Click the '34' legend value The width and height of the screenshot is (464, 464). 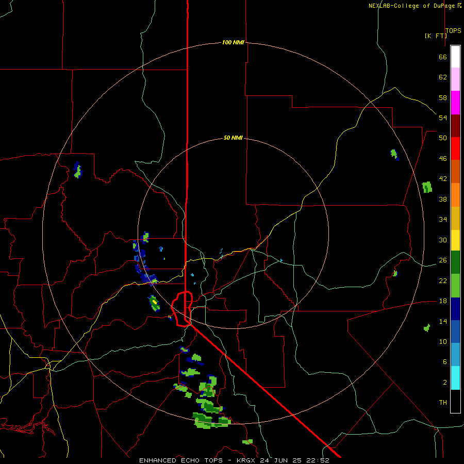pos(443,220)
